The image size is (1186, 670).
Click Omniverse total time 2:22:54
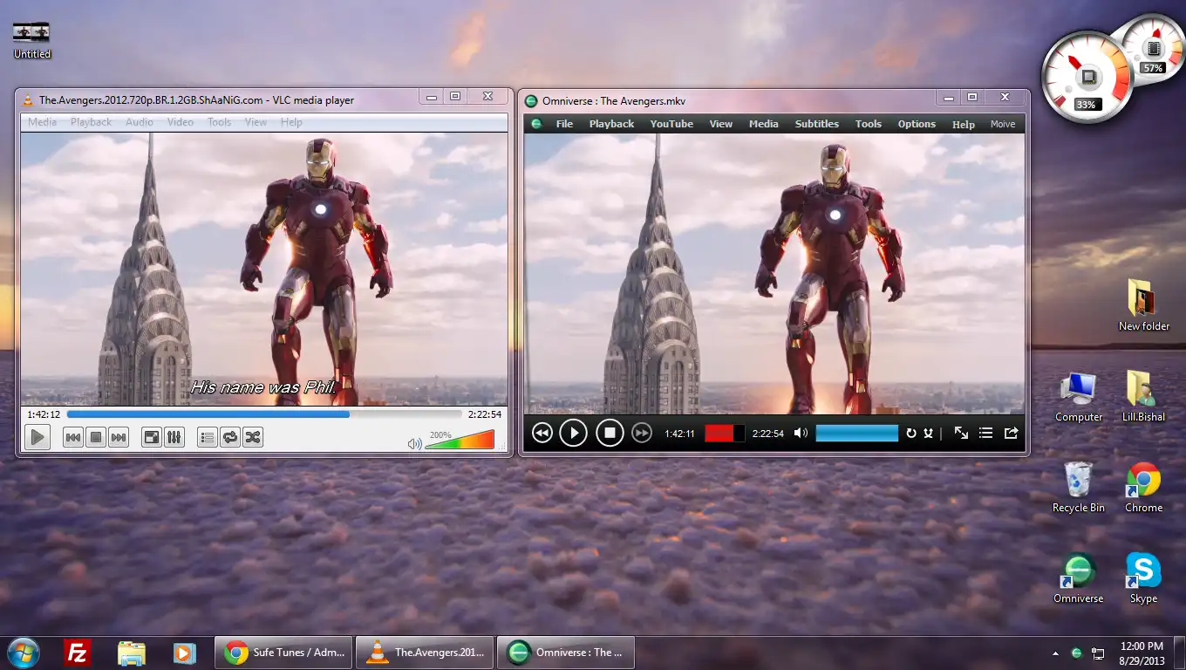click(768, 434)
